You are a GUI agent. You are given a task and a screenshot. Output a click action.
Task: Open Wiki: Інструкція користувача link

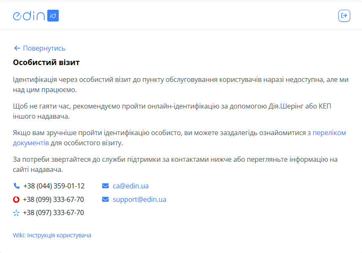pos(52,235)
